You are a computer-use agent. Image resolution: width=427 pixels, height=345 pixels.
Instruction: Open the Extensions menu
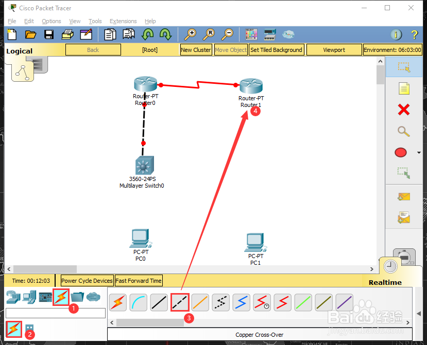tap(123, 21)
